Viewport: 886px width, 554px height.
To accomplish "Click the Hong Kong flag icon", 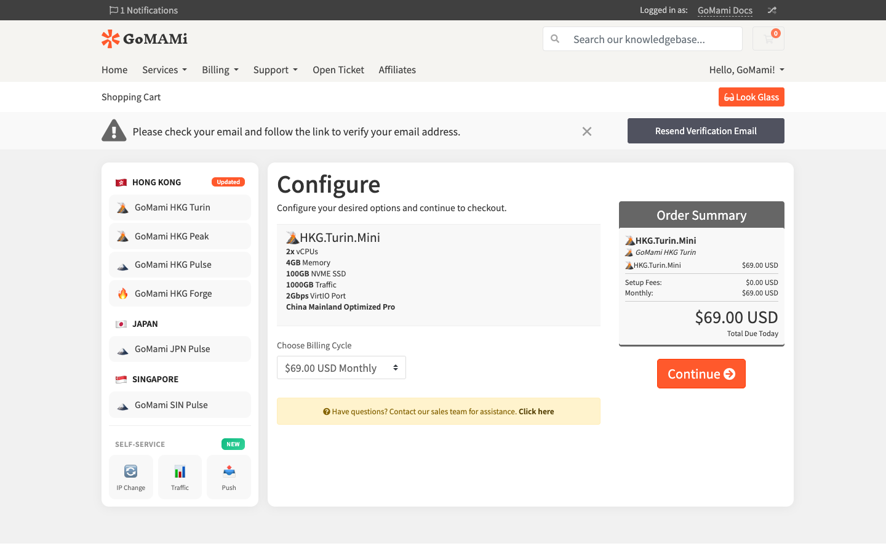I will click(121, 182).
